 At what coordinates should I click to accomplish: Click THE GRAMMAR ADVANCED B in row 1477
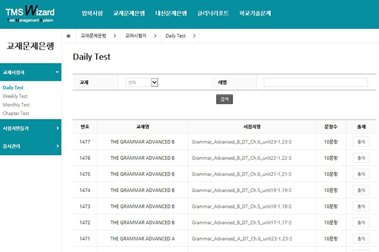point(143,142)
